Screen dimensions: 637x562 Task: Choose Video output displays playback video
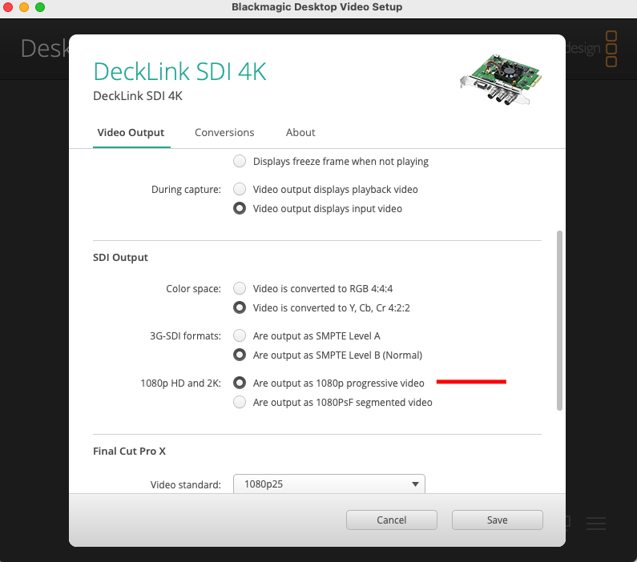240,190
